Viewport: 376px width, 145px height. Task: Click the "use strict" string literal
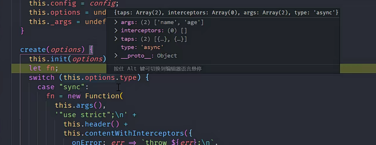coord(83,115)
